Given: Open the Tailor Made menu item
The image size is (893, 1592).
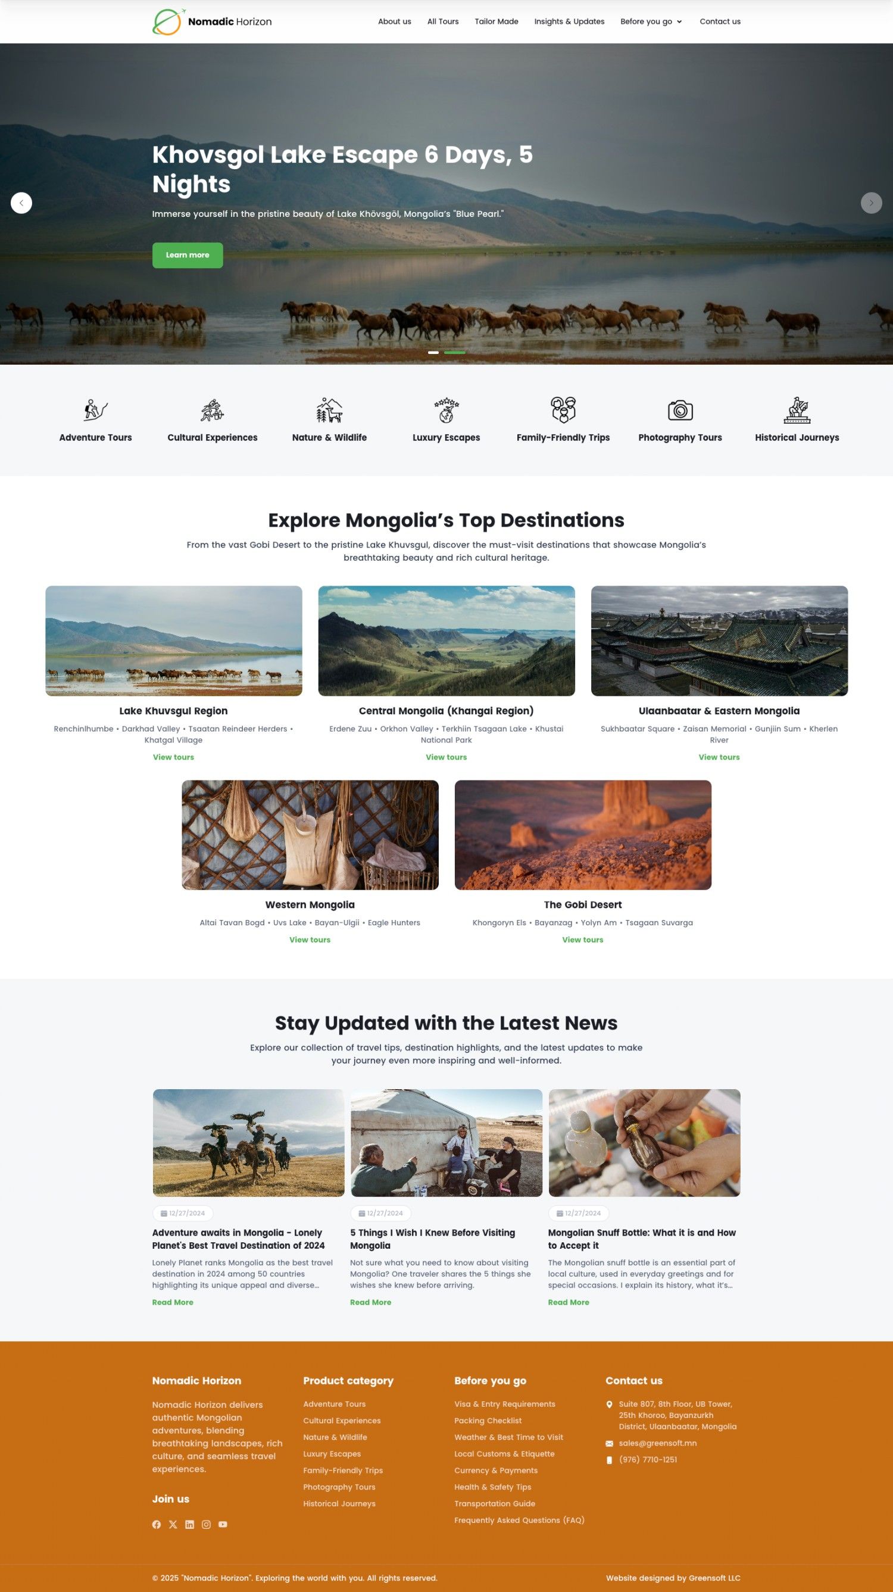Looking at the screenshot, I should pyautogui.click(x=497, y=21).
